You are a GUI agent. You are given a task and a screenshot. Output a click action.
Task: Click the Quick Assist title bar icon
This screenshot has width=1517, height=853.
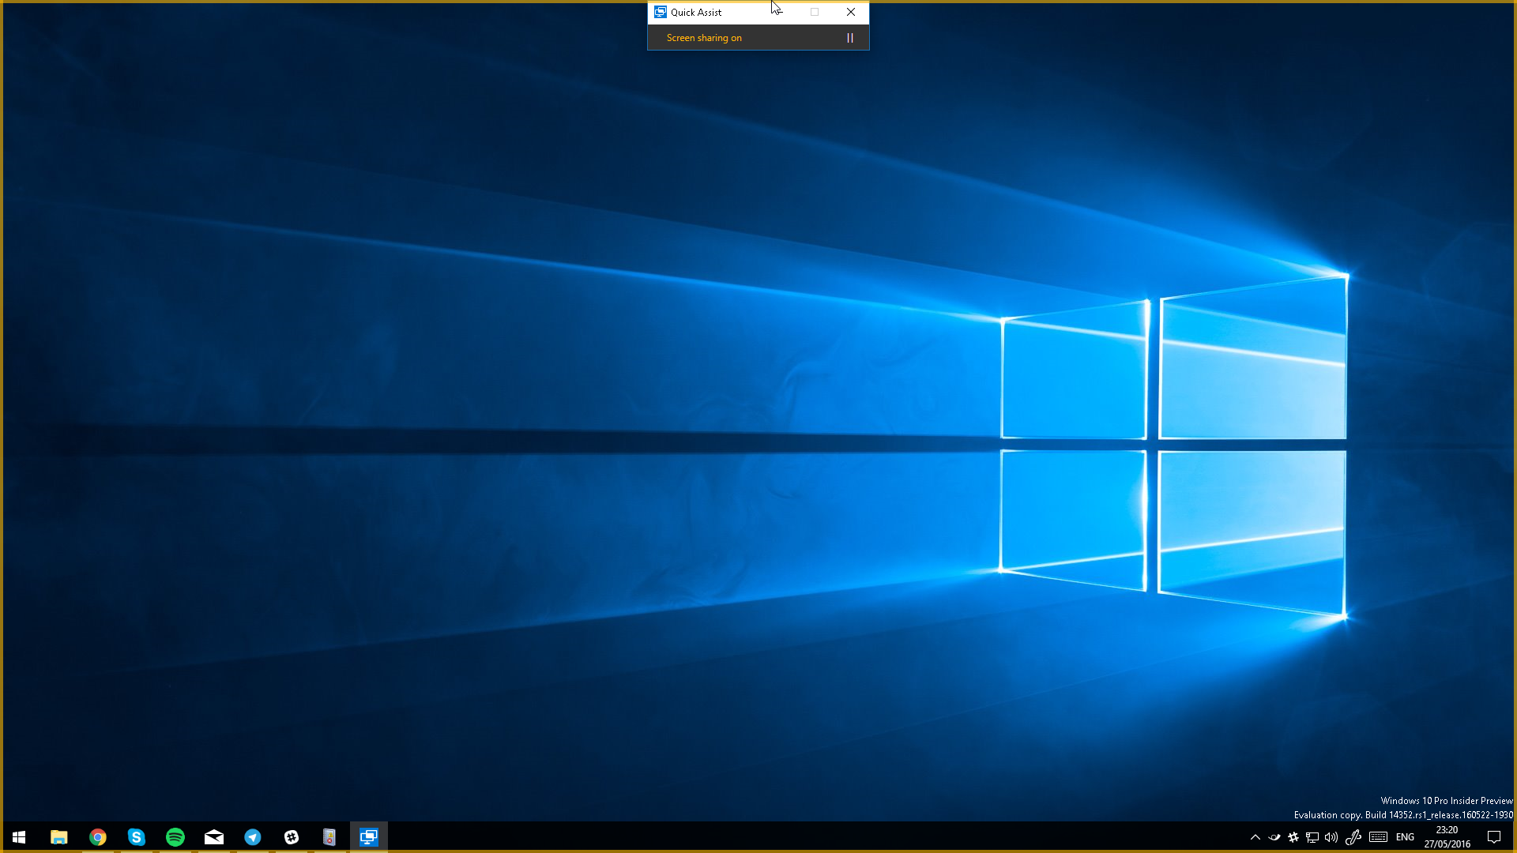tap(661, 12)
